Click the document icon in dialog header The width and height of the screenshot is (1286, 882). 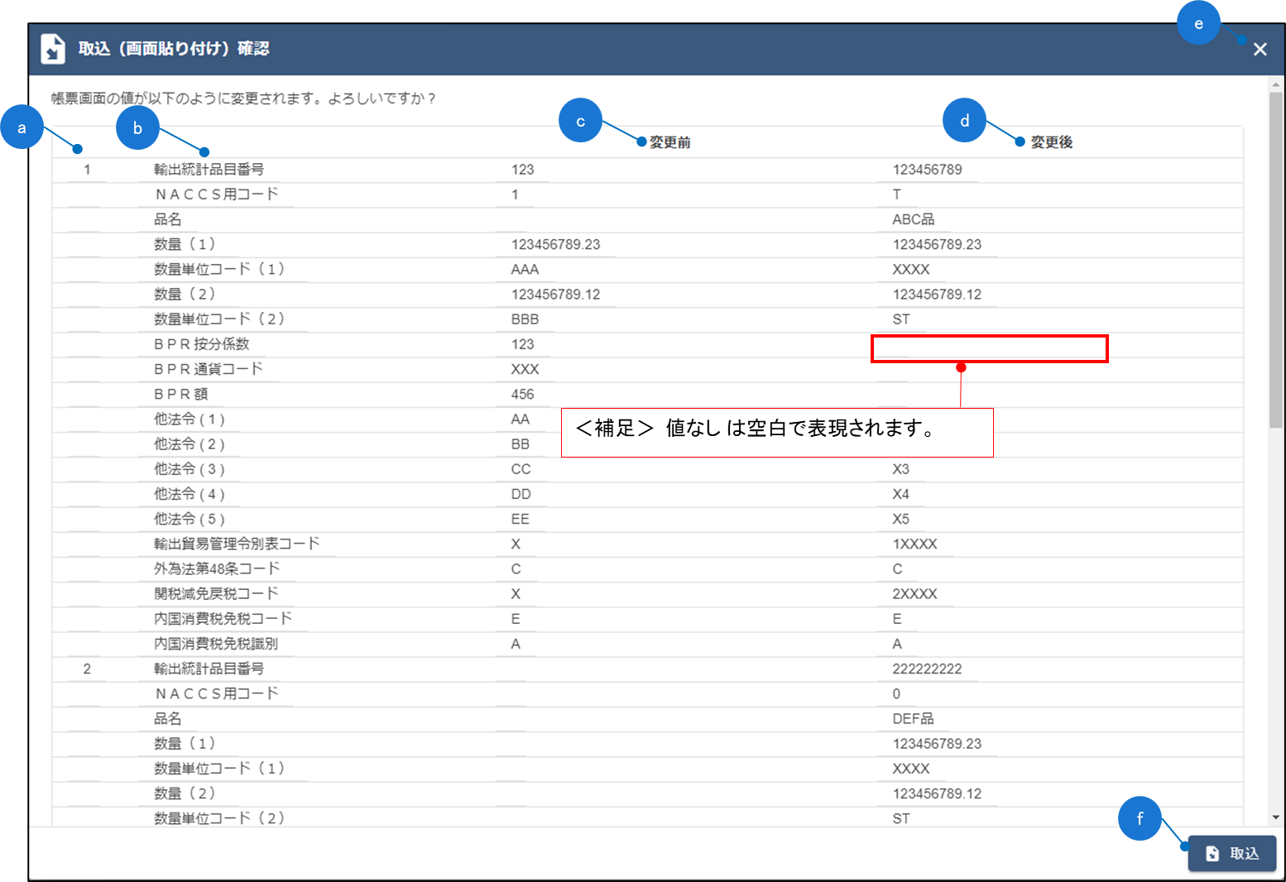coord(53,49)
